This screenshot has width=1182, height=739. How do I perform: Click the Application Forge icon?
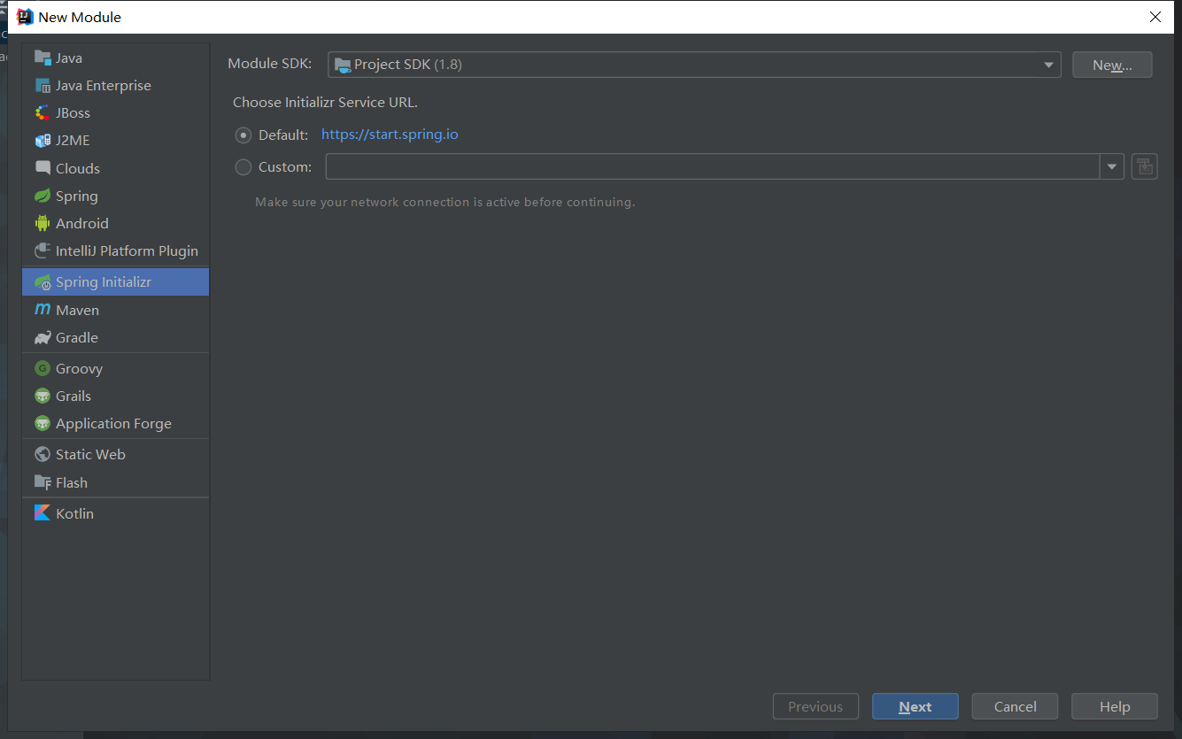click(x=42, y=423)
